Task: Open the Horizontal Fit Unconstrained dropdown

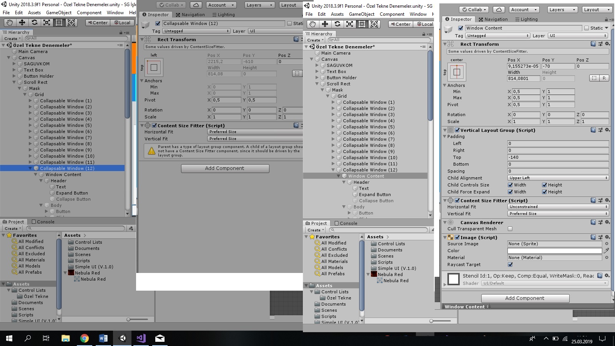Action: click(558, 207)
